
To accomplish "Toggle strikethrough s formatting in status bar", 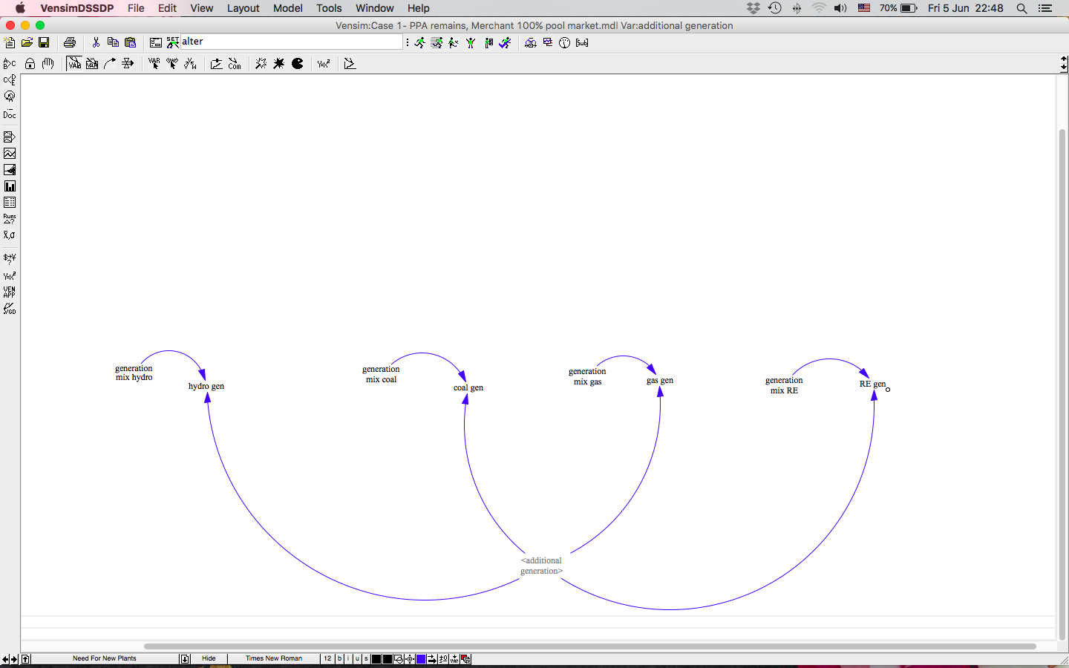I will pyautogui.click(x=366, y=659).
